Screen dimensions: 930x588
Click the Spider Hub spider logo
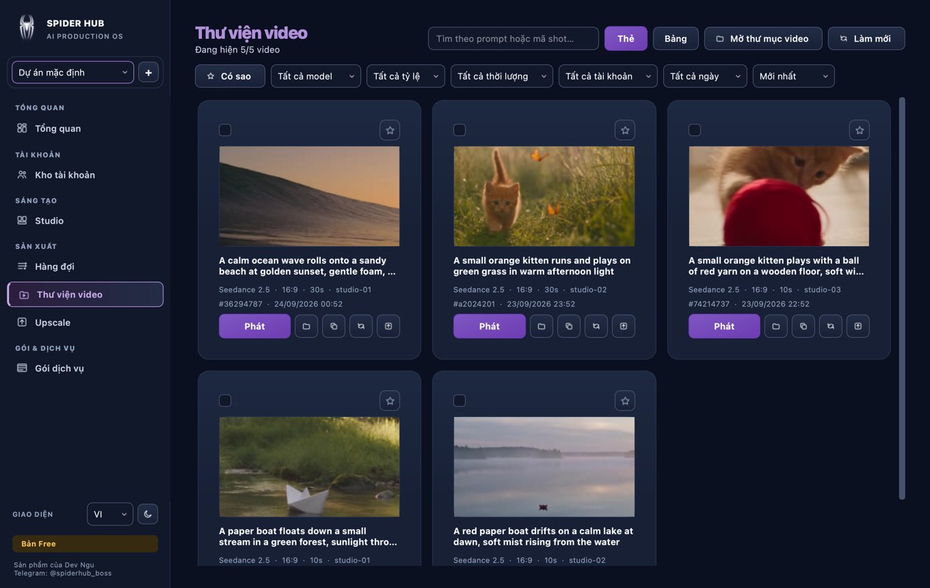(x=27, y=28)
